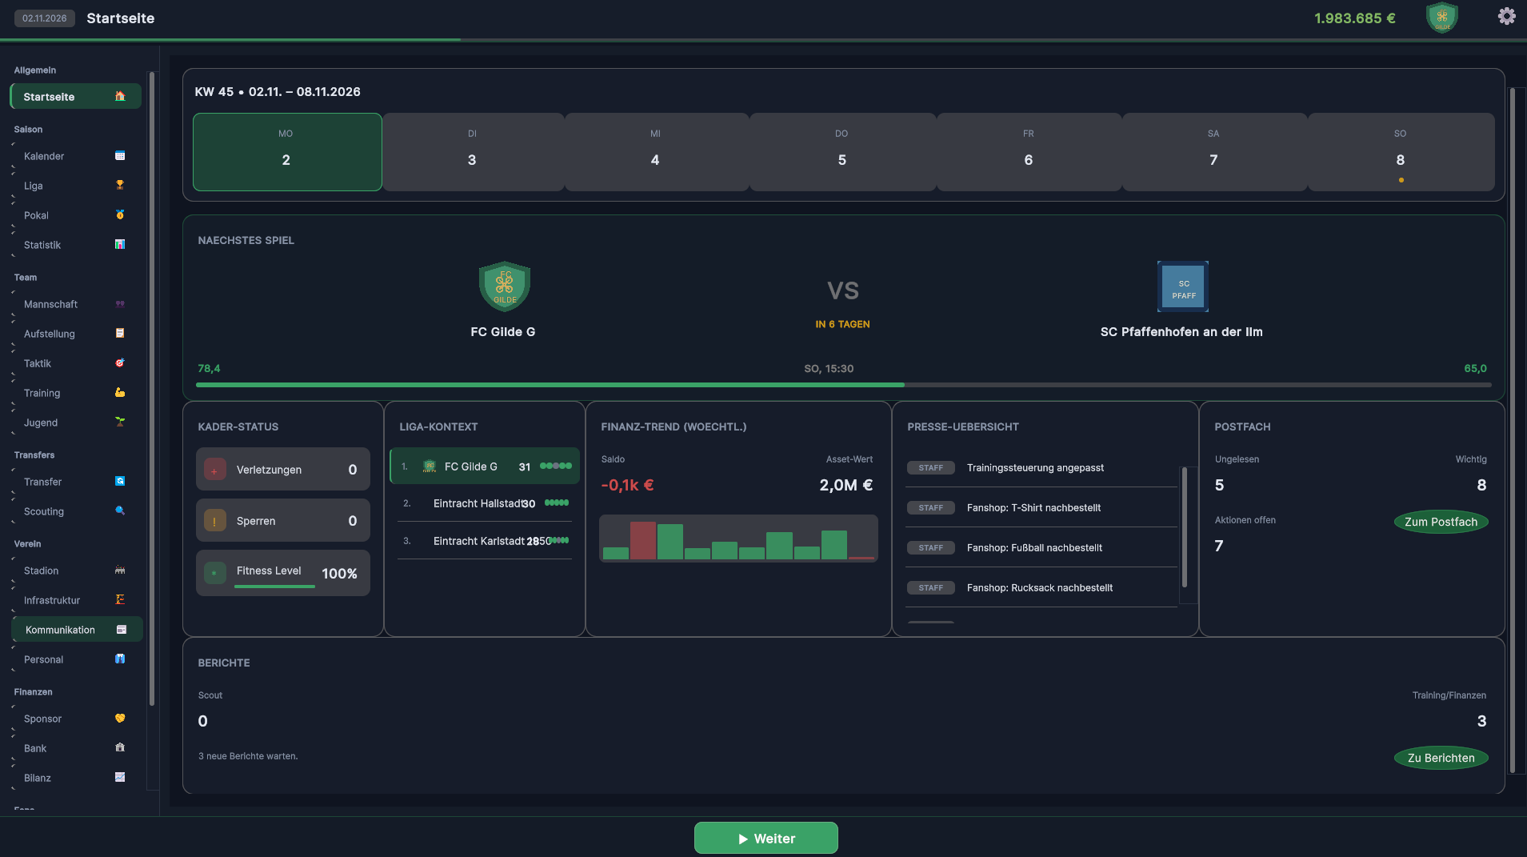Click the 02.11.2026 date badge
The height and width of the screenshot is (857, 1527).
point(45,18)
